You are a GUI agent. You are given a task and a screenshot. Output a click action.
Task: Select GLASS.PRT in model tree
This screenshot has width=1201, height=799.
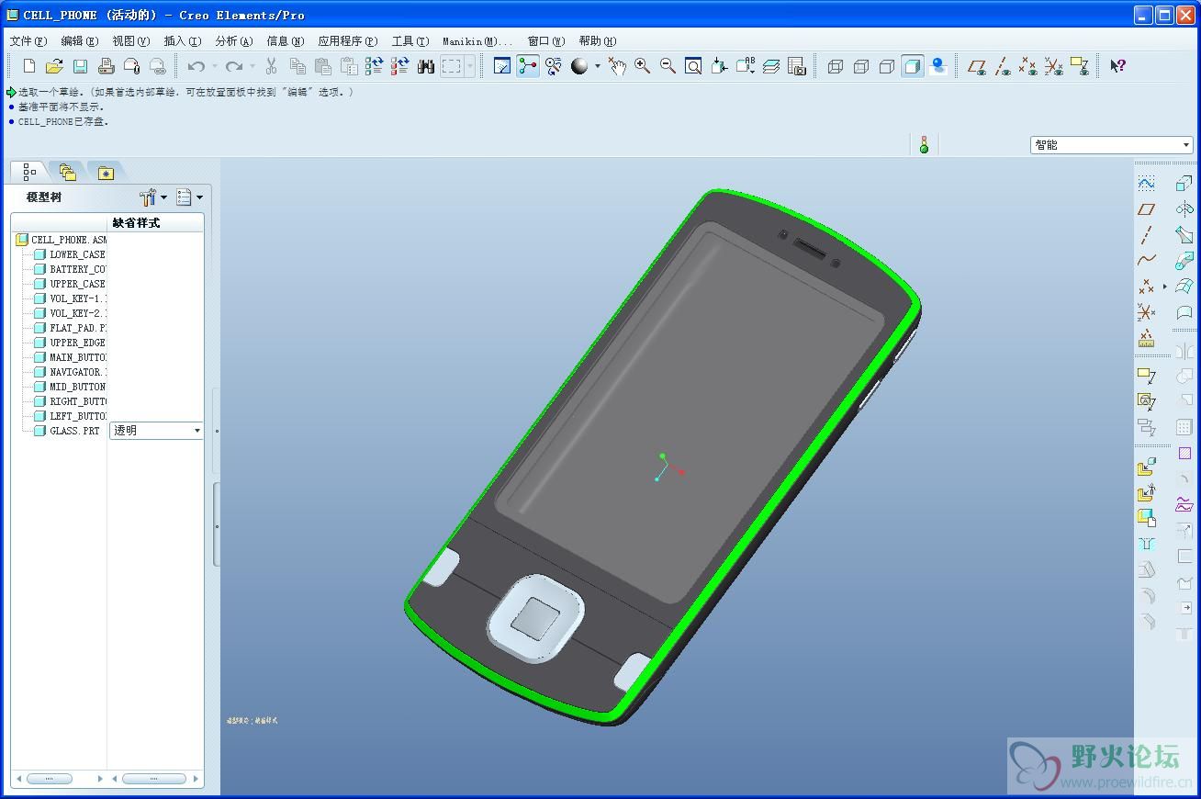(74, 431)
